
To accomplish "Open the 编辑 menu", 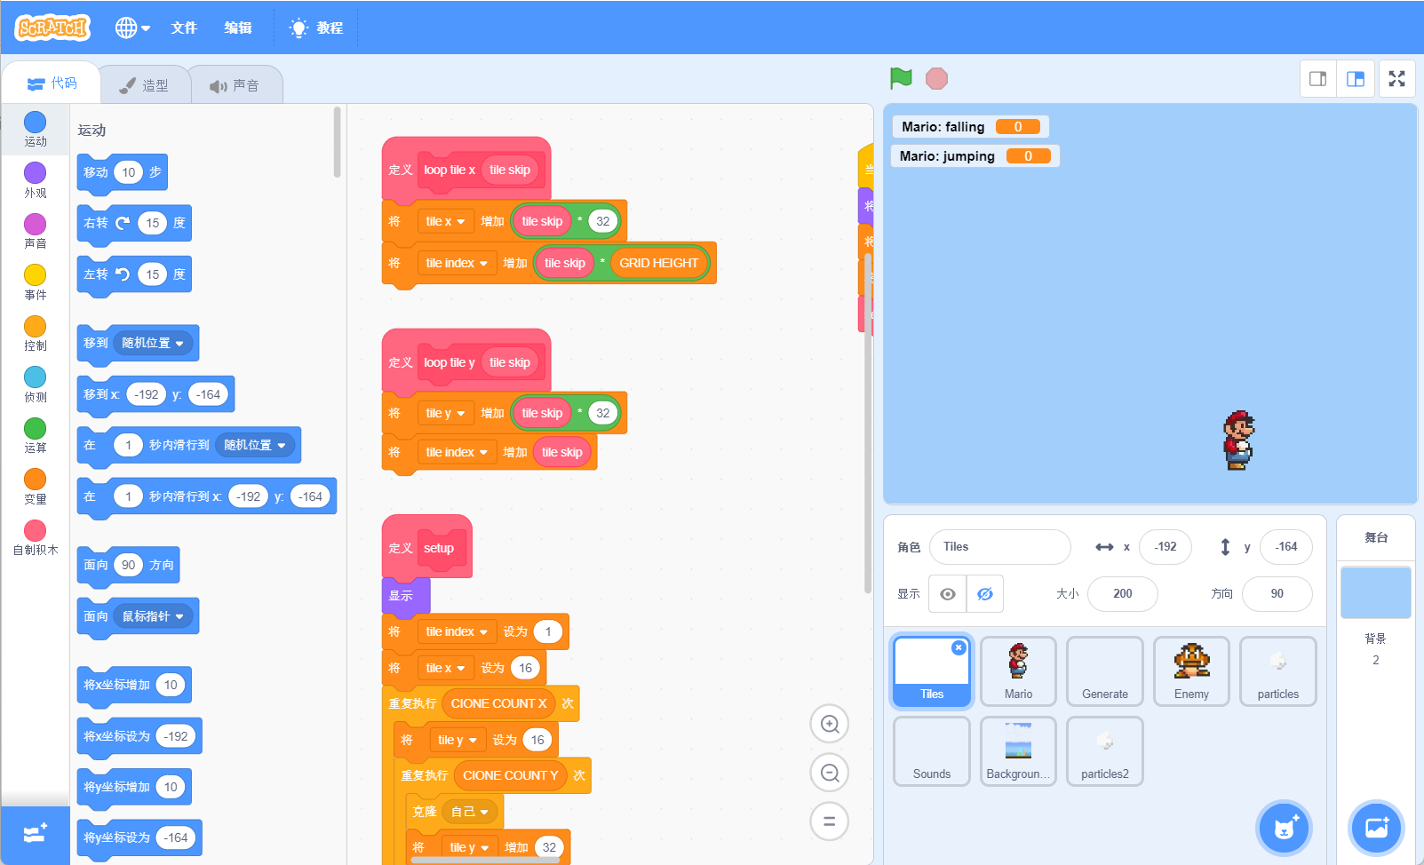I will click(237, 28).
